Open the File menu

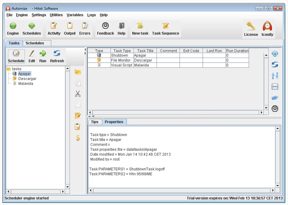click(x=9, y=15)
